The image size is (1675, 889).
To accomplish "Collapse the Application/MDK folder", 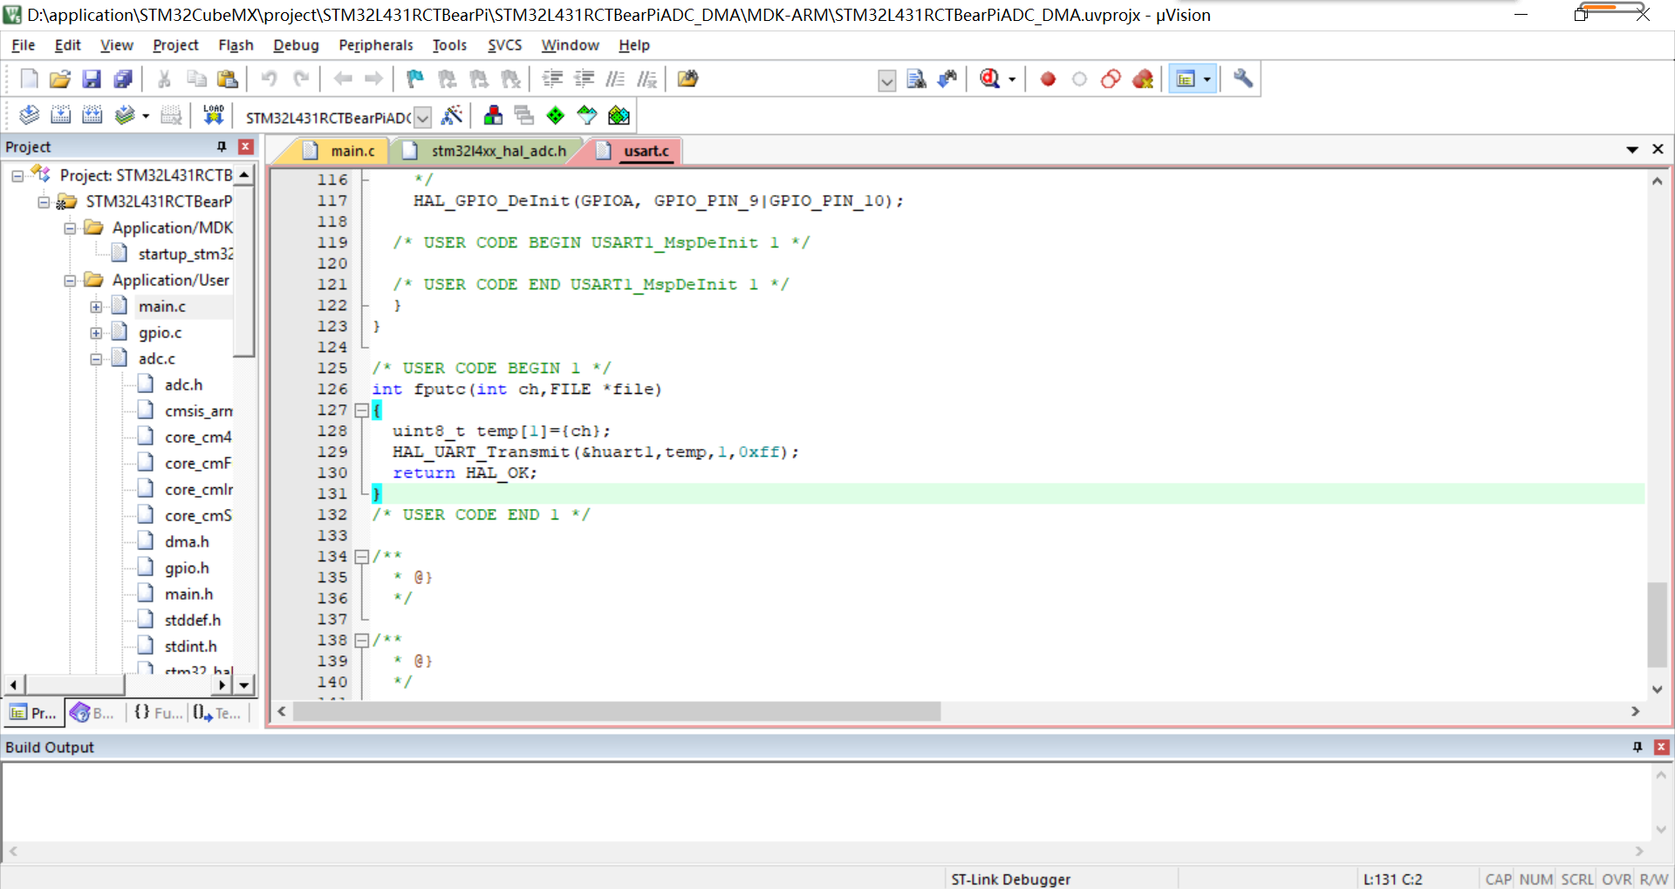I will coord(70,228).
